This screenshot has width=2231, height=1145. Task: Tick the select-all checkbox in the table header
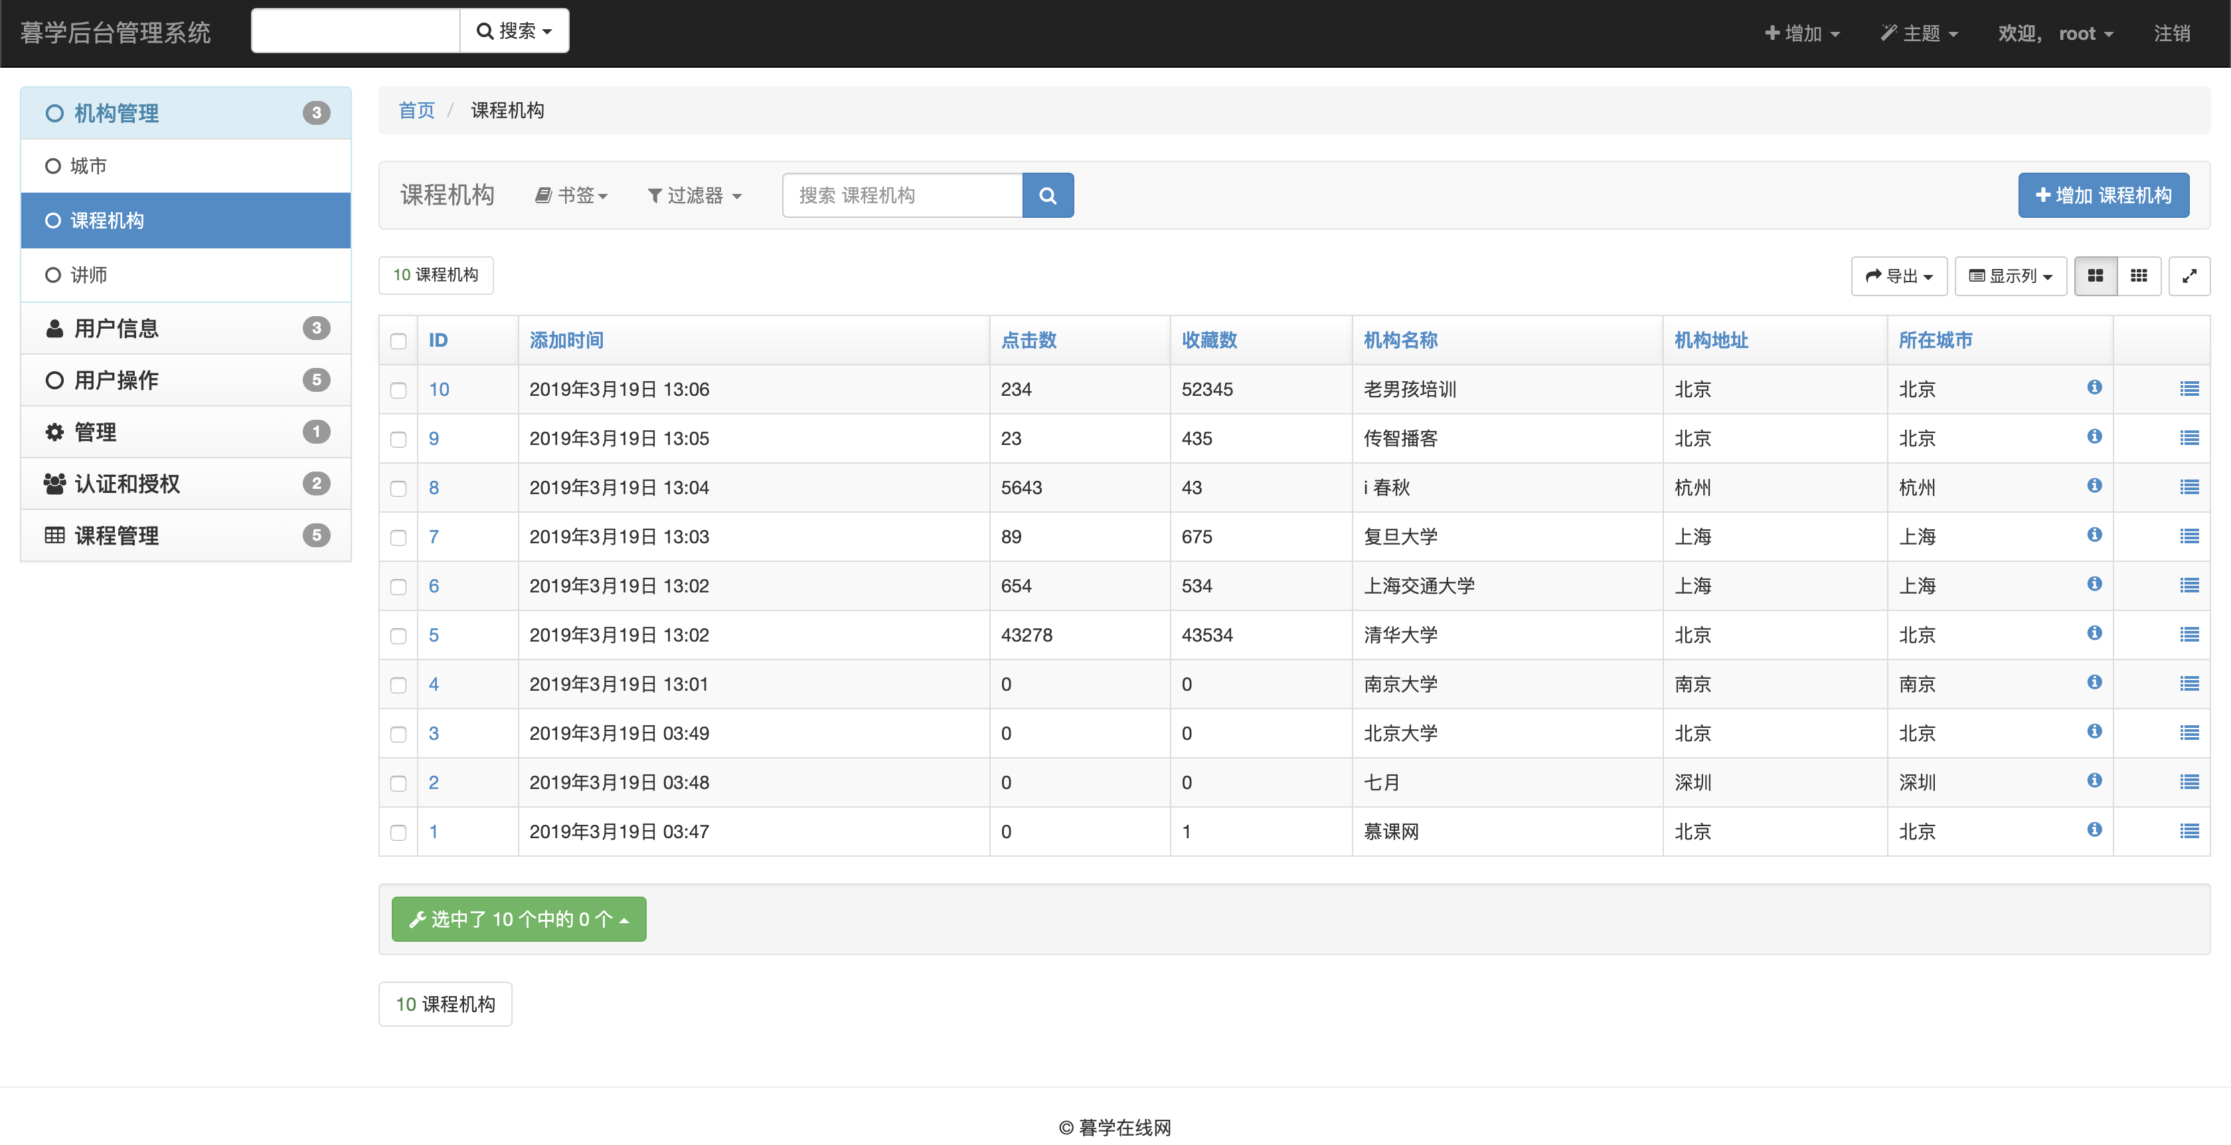(x=398, y=341)
